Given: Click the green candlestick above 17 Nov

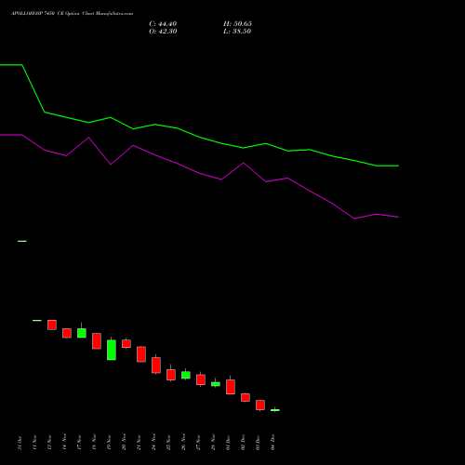Looking at the screenshot, I should [x=82, y=333].
